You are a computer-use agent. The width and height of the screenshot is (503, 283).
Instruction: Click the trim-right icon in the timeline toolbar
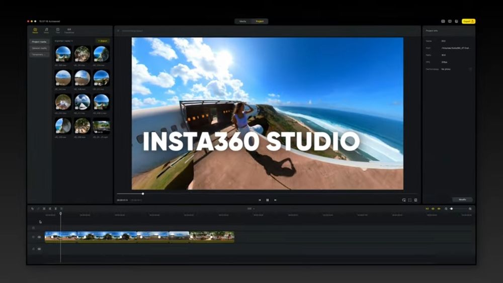(x=55, y=209)
